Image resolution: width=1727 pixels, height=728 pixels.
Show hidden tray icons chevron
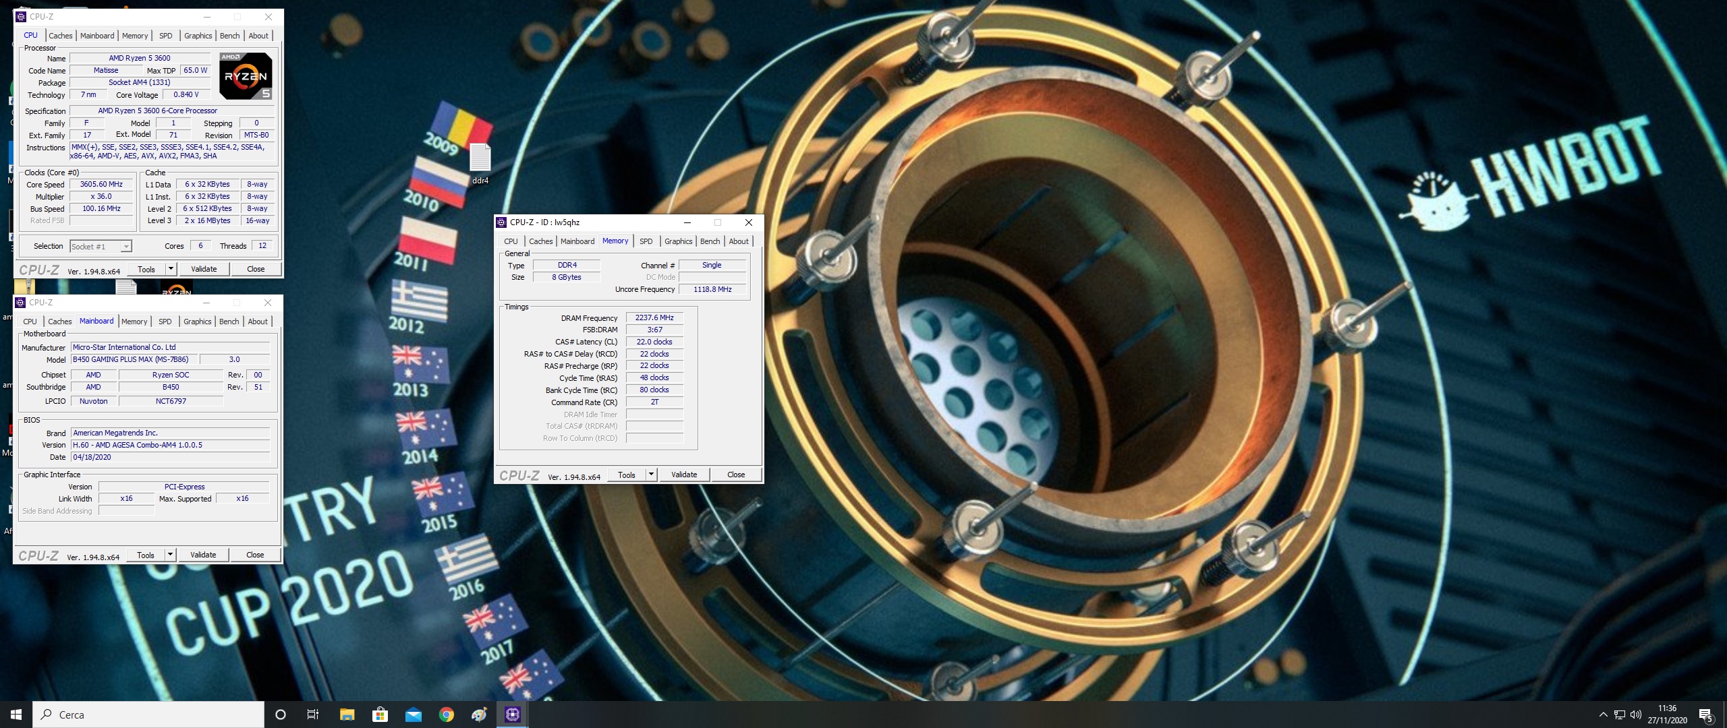(x=1603, y=715)
